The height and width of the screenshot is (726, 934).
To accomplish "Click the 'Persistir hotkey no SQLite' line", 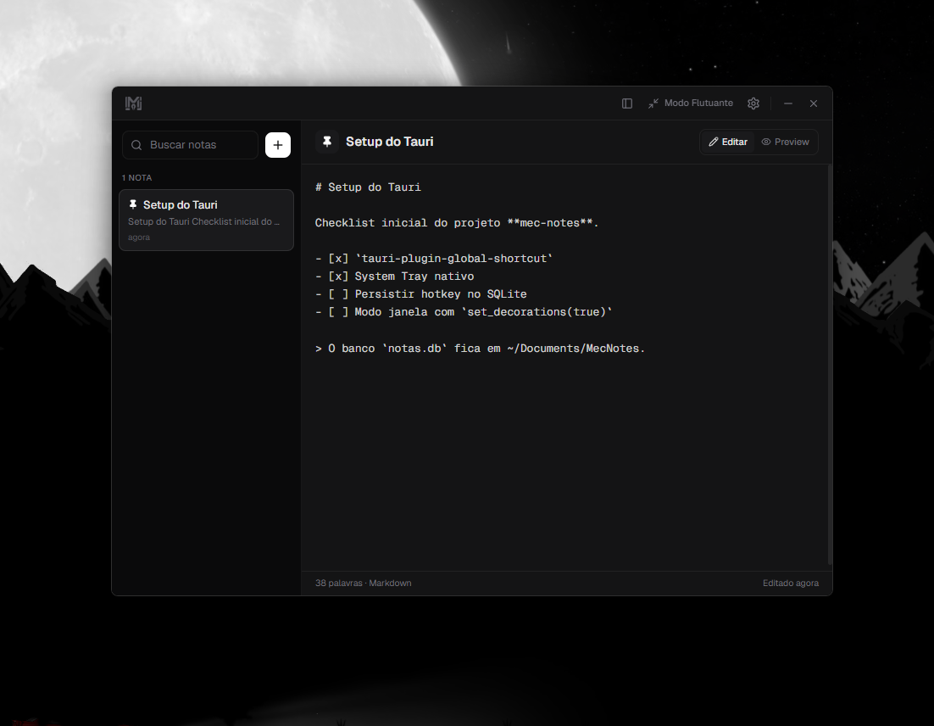I will (x=421, y=294).
